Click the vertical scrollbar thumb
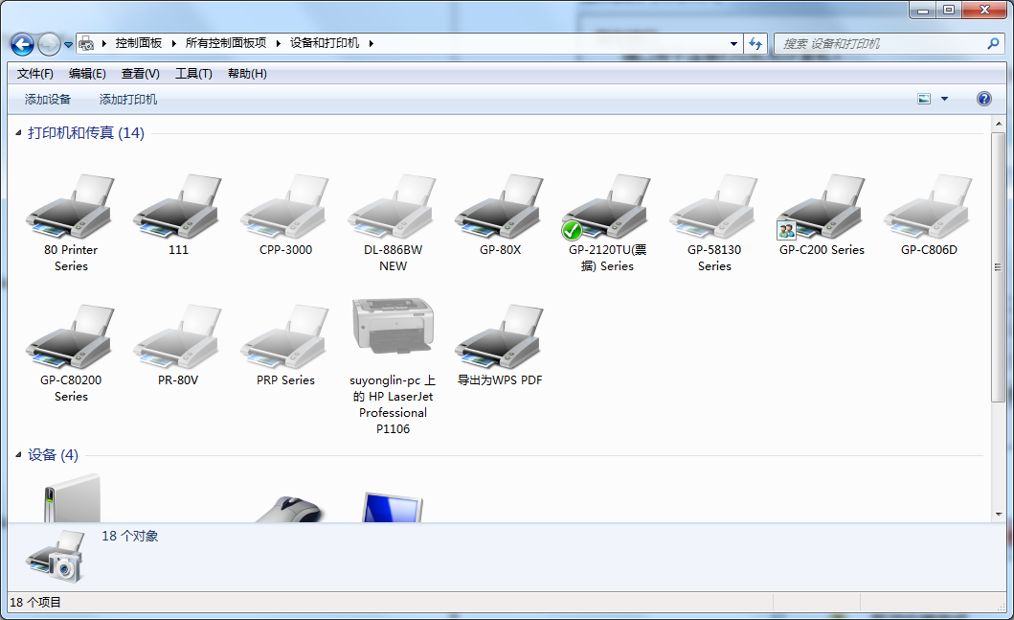The width and height of the screenshot is (1014, 620). [998, 266]
